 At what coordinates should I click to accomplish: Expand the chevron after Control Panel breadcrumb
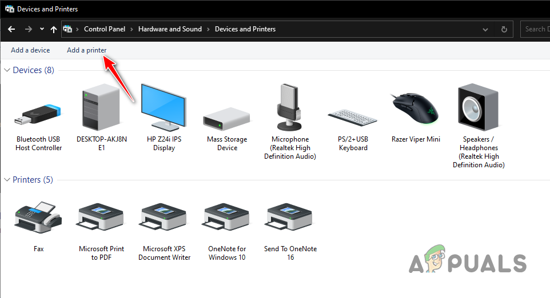pos(132,30)
